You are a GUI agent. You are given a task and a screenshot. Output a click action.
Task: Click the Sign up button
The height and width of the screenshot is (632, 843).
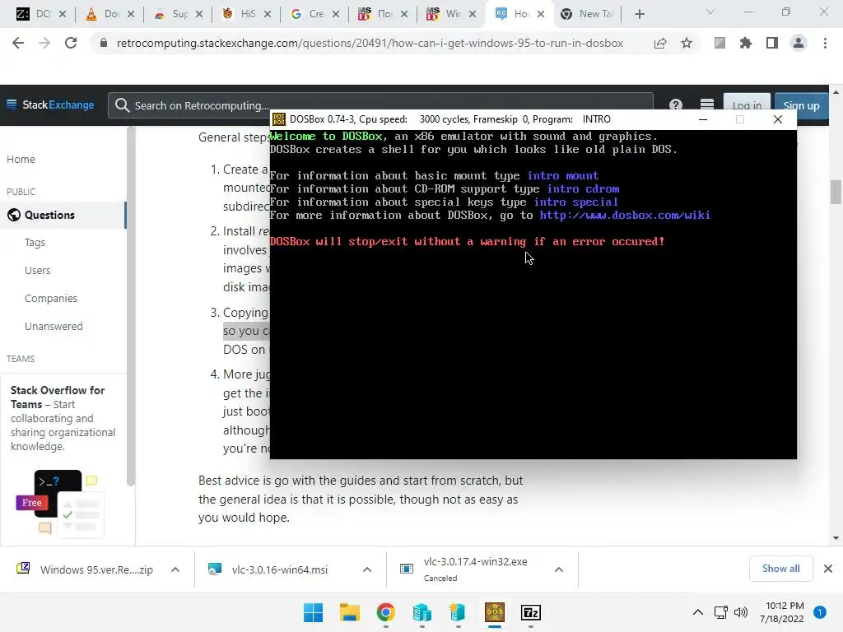pyautogui.click(x=801, y=105)
